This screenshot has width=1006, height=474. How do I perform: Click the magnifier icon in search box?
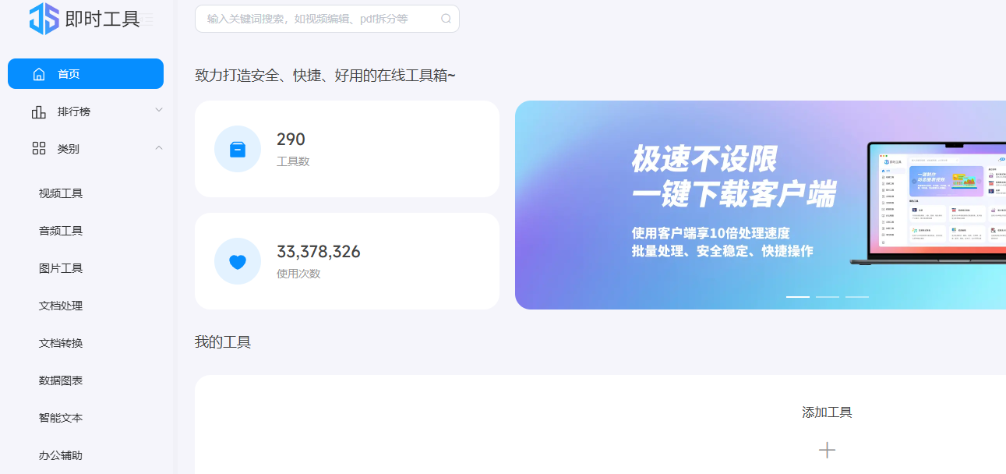446,19
